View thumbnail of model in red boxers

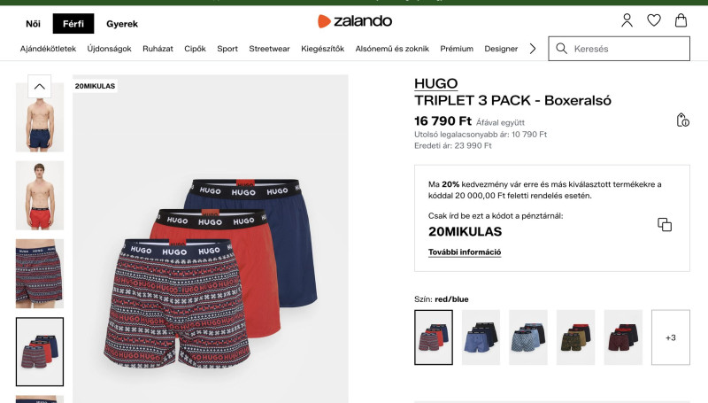tap(40, 196)
